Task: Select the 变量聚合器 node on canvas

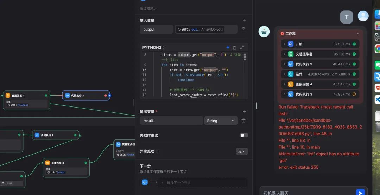Action: coord(125,150)
